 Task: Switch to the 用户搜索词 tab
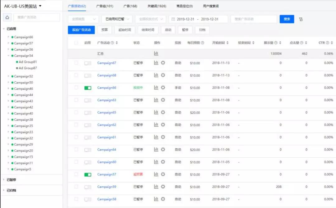pyautogui.click(x=211, y=6)
